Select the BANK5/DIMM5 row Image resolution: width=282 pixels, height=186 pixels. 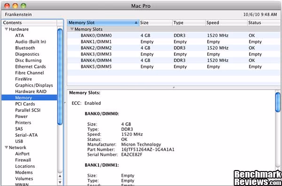tap(173, 67)
